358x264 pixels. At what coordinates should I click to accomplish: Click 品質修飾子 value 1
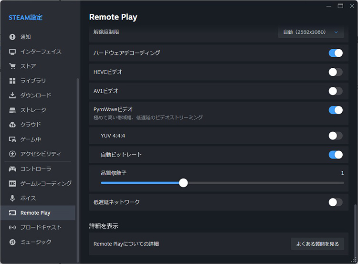tap(342, 173)
